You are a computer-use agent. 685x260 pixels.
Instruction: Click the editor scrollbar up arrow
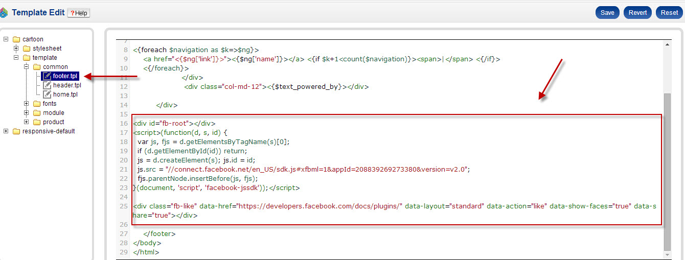click(x=668, y=45)
